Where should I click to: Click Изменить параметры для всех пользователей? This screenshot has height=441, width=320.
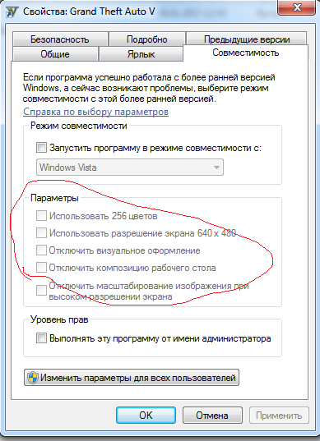(x=132, y=378)
